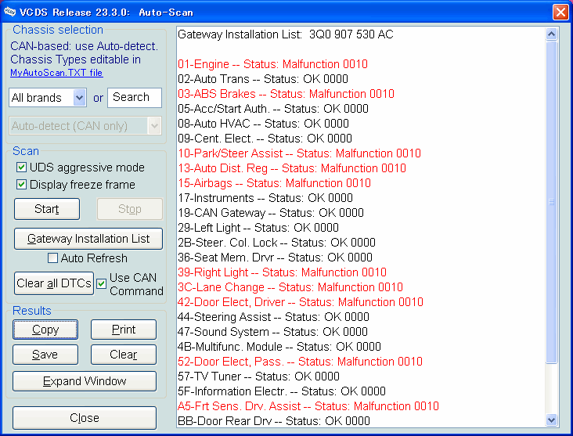Enable the Auto Refresh checkbox
This screenshot has height=436, width=573.
[x=52, y=258]
